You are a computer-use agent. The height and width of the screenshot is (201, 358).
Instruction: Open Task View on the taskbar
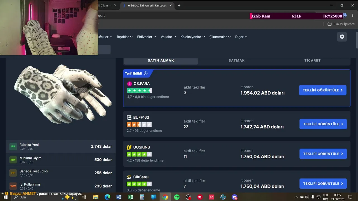84,197
